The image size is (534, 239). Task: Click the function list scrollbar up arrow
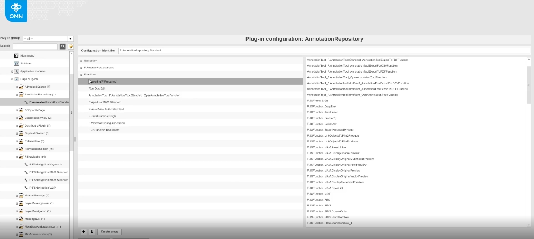(529, 59)
